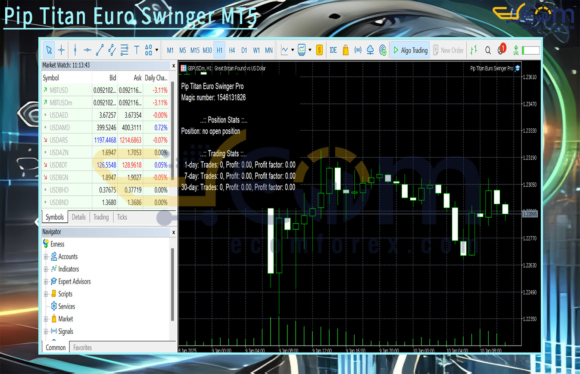The image size is (580, 374).
Task: Open Signals from the toolbar
Action: click(358, 50)
